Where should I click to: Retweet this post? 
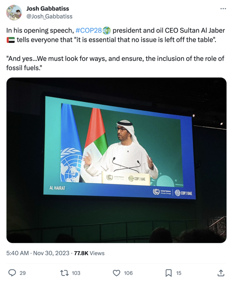click(x=64, y=273)
